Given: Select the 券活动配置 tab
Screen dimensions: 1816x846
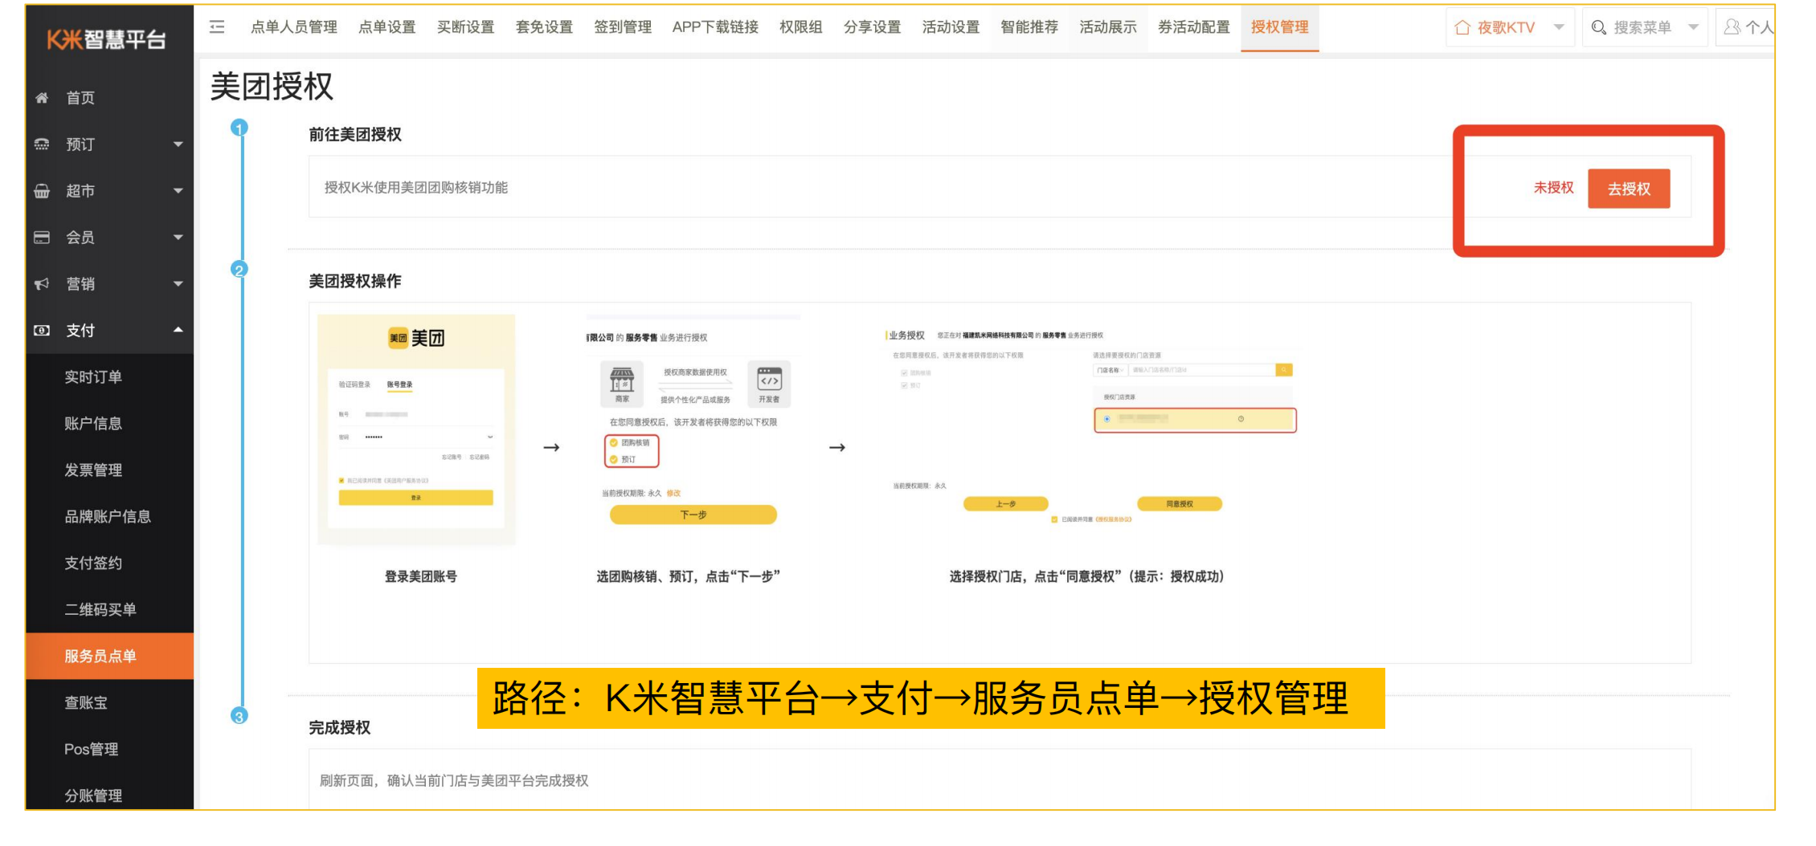Looking at the screenshot, I should pos(1194,27).
